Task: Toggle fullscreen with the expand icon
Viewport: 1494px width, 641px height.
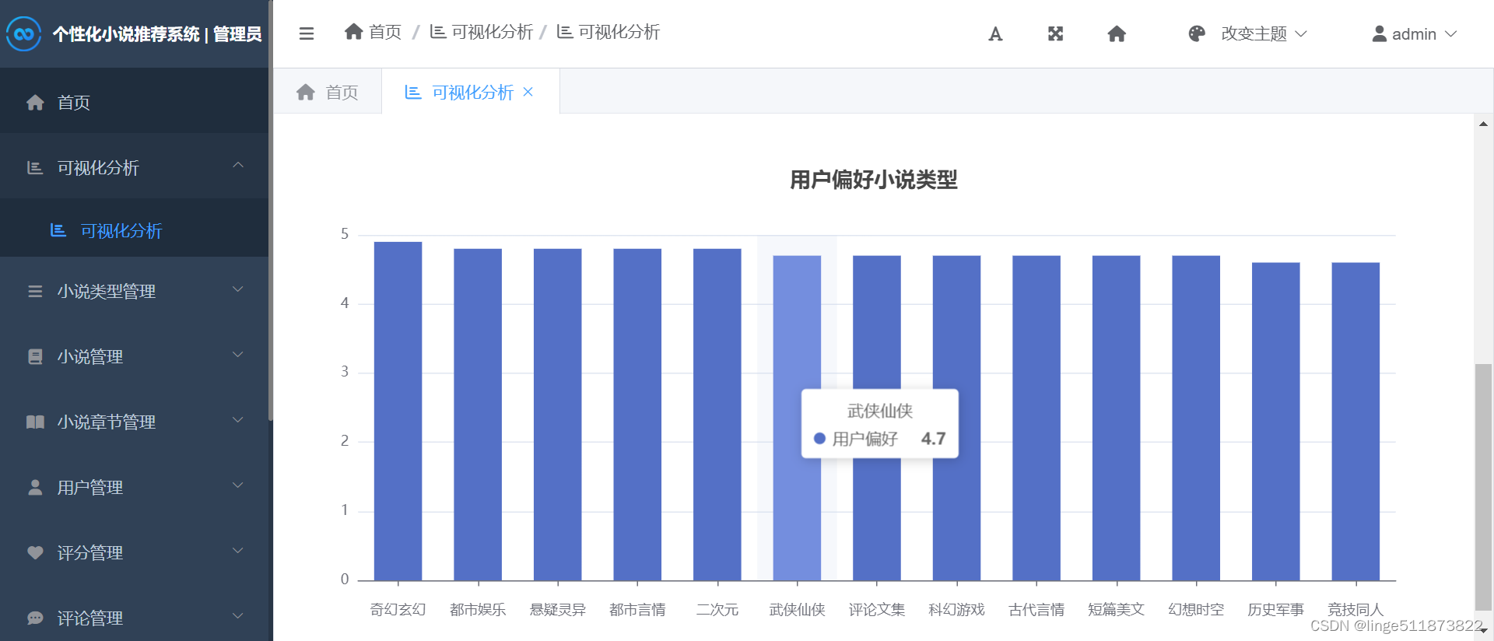Action: (x=1055, y=33)
